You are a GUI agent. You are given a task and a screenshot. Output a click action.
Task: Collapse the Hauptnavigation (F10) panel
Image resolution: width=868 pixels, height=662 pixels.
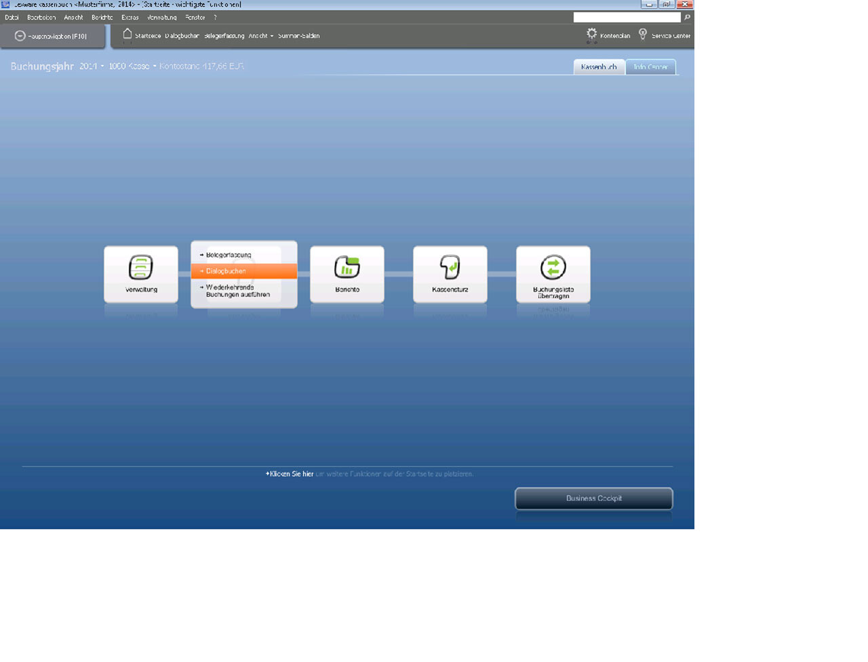click(20, 36)
